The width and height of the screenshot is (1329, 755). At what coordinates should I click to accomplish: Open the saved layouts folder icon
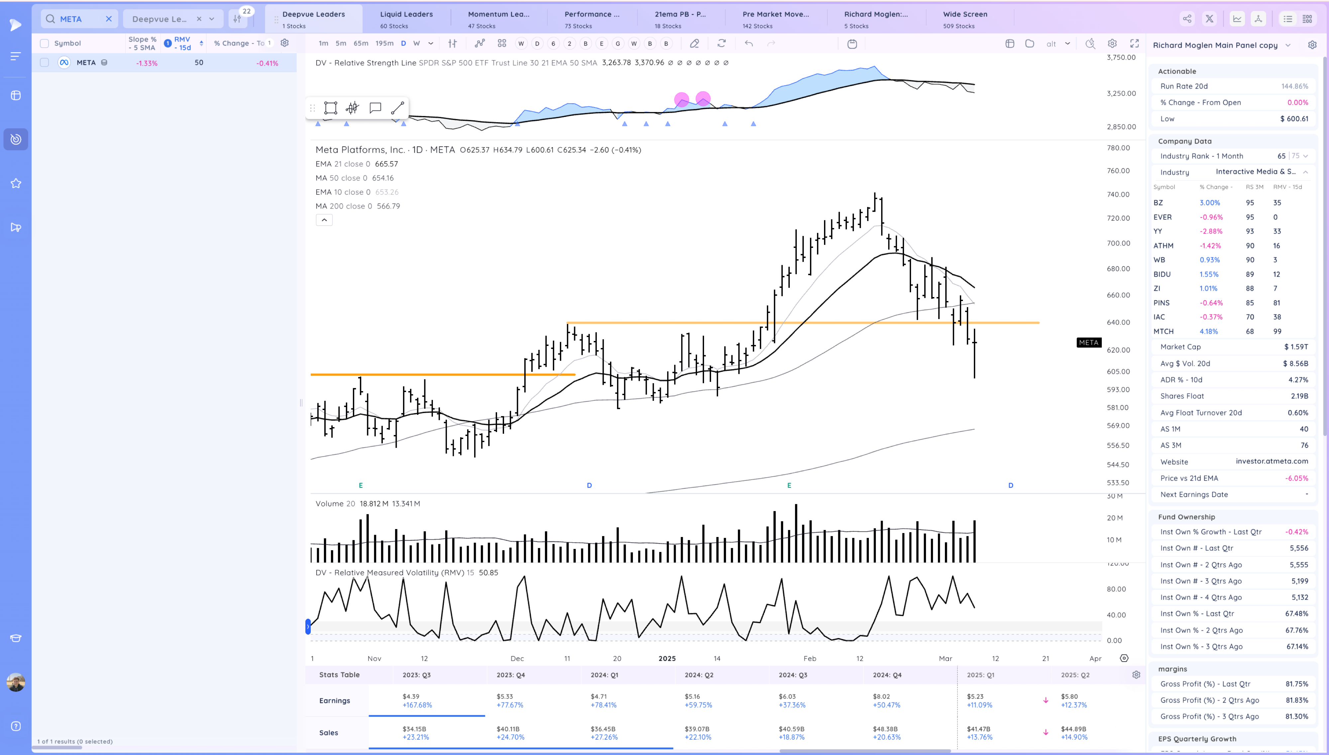tap(1030, 44)
